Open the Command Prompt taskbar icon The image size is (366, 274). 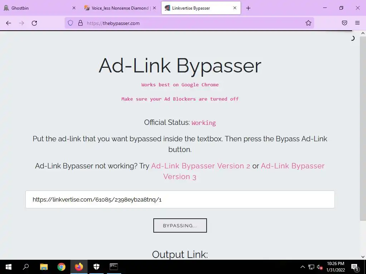[114, 267]
